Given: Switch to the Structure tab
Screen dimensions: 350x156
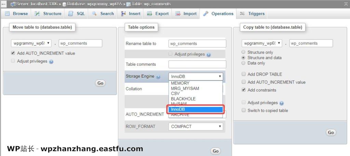Looking at the screenshot, I should 48,14.
